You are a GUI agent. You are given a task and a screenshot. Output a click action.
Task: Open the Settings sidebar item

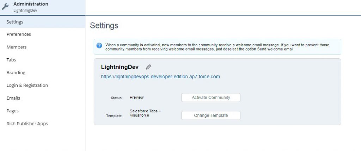15,22
